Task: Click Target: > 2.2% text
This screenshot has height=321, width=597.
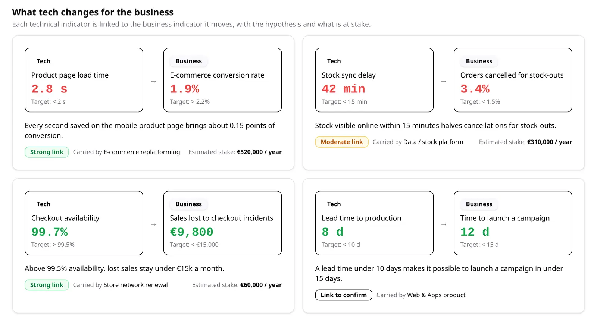Action: coord(190,102)
